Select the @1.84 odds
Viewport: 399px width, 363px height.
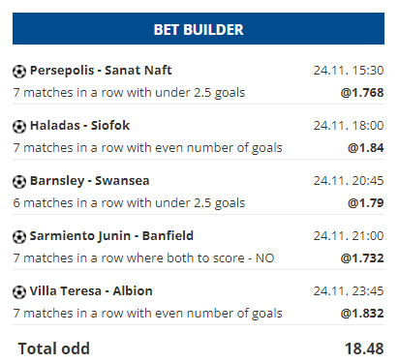coord(365,148)
